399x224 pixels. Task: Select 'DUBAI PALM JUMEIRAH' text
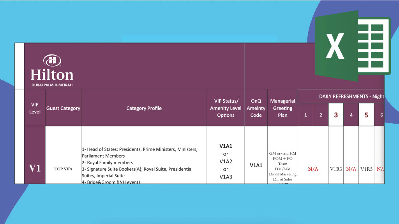[52, 85]
